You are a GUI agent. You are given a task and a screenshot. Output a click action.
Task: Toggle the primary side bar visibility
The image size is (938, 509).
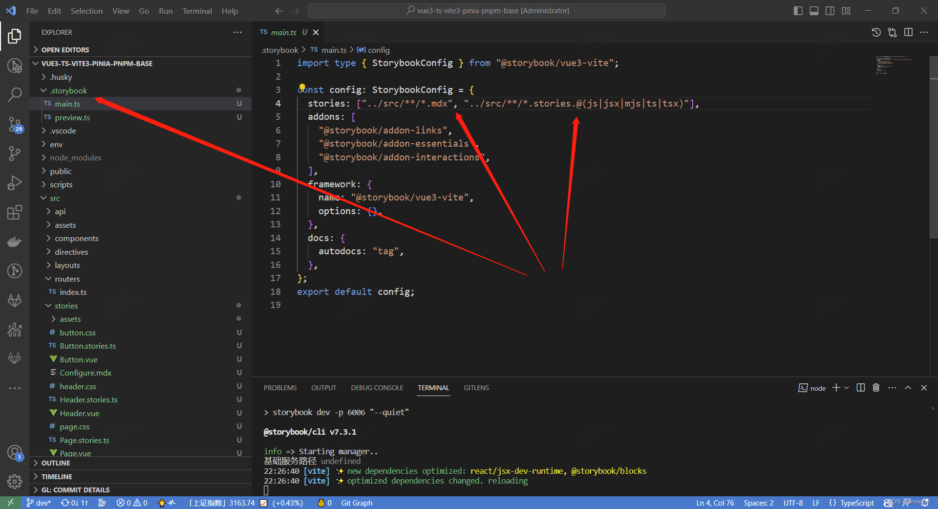[798, 11]
